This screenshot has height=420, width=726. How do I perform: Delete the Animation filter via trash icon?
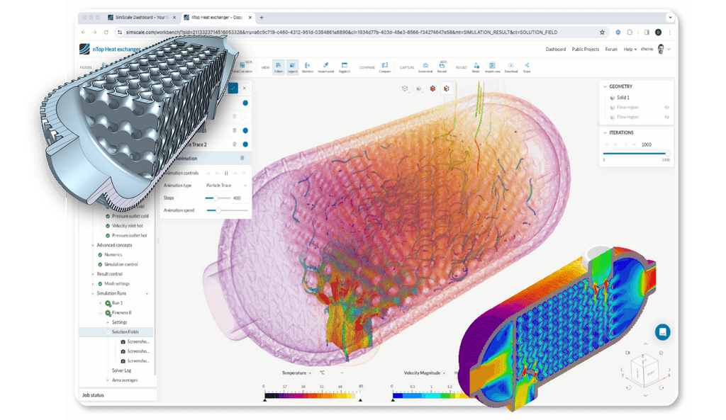click(x=242, y=158)
